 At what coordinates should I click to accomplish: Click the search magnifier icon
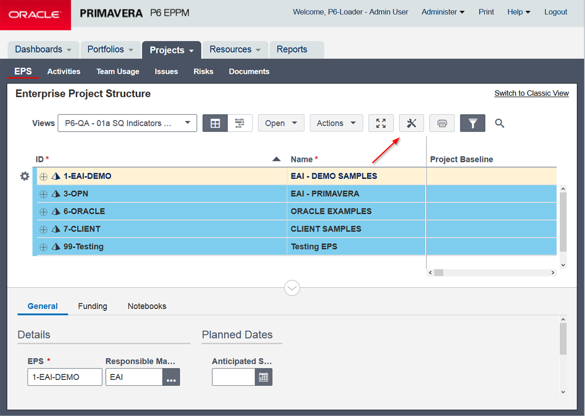tap(499, 123)
